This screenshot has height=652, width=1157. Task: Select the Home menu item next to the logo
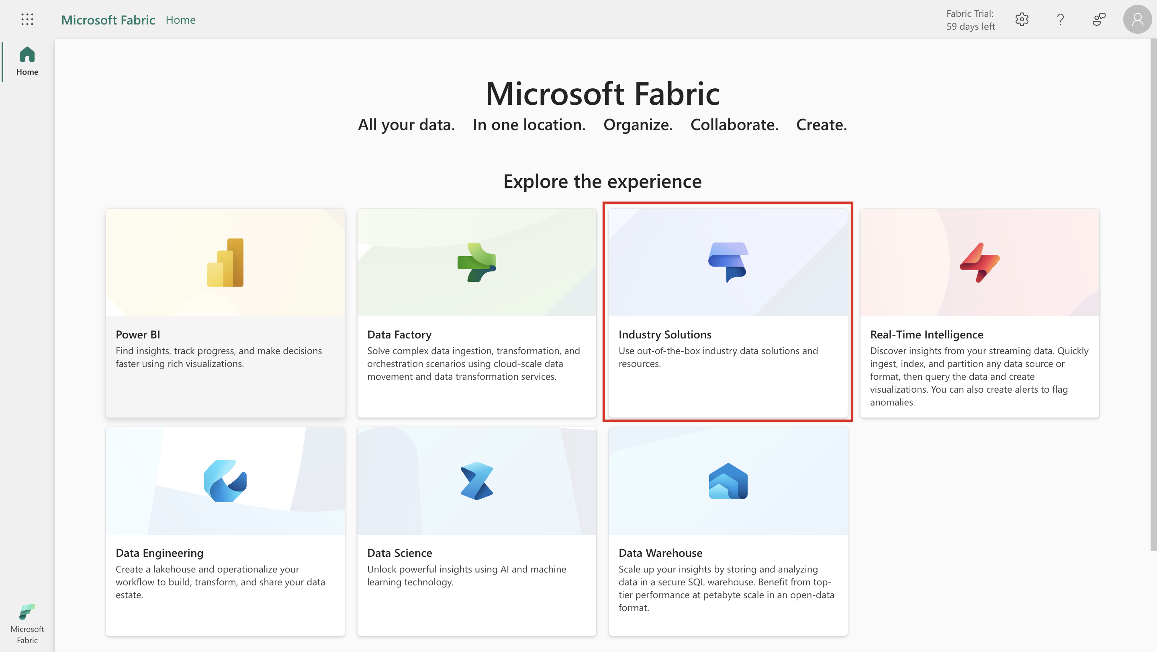[180, 19]
